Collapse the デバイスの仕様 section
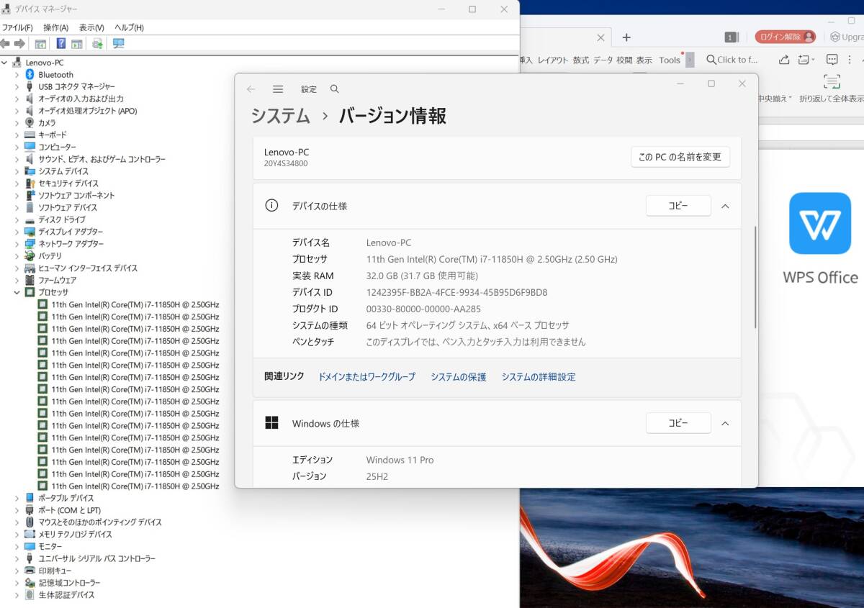 coord(725,205)
